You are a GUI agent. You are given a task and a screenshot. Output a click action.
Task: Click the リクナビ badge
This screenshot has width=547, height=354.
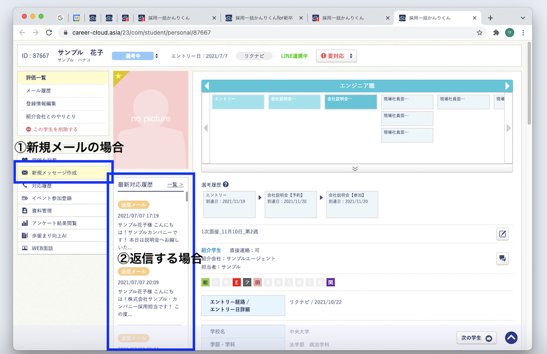[254, 56]
